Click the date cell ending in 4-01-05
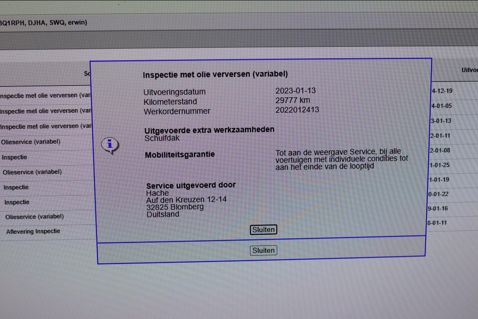This screenshot has height=319, width=478. coord(441,106)
